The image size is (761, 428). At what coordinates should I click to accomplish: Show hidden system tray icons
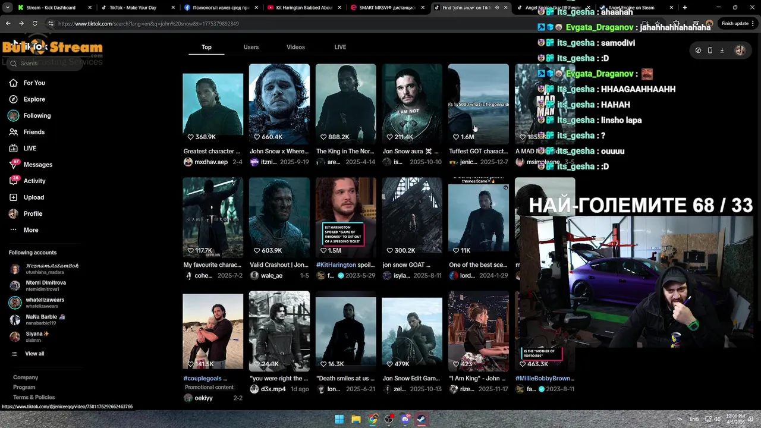click(x=680, y=419)
